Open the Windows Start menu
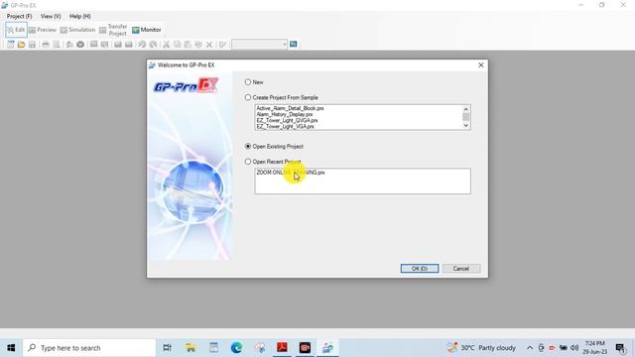 (x=11, y=348)
